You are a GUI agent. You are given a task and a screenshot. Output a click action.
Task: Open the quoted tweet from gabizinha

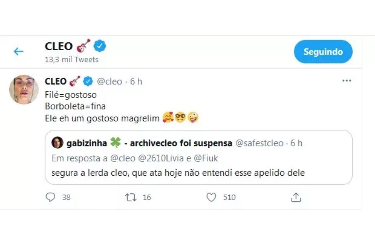click(x=198, y=172)
